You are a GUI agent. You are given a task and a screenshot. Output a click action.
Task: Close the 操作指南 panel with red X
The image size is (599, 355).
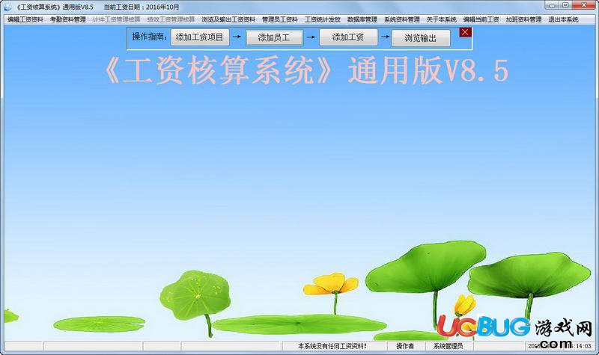[x=465, y=32]
